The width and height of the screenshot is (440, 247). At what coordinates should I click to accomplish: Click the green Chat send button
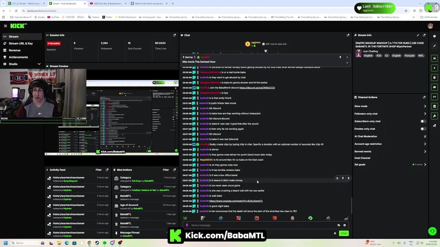click(344, 233)
